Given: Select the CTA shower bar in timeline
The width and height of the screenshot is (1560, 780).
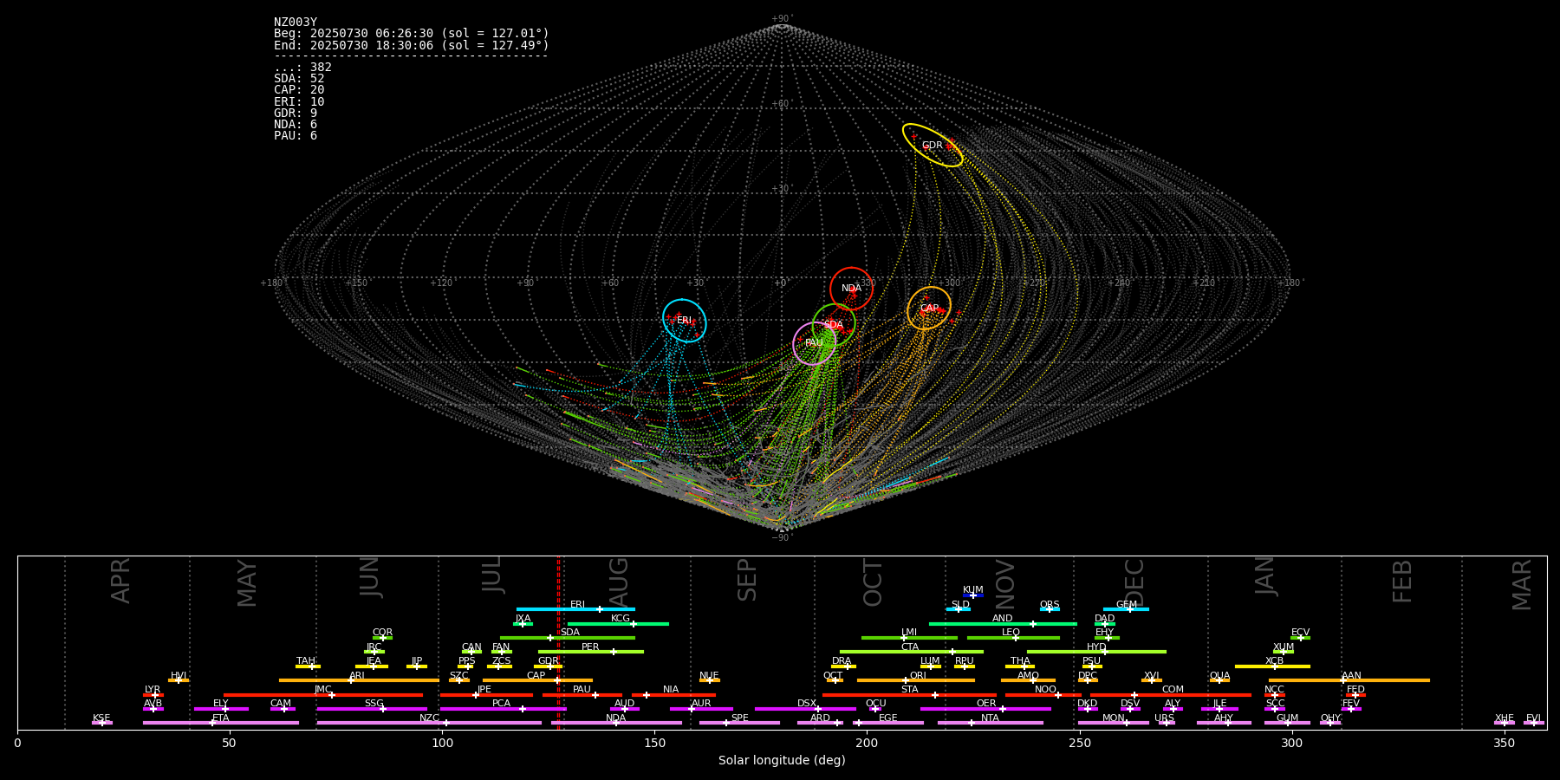Looking at the screenshot, I should [912, 652].
